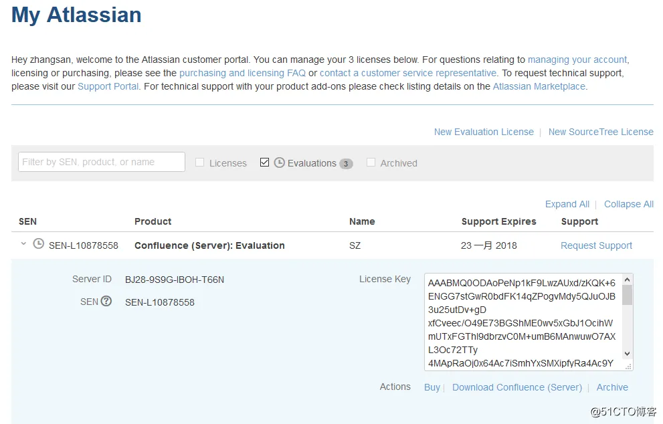Click Collapse All link
This screenshot has width=663, height=424.
[x=629, y=204]
